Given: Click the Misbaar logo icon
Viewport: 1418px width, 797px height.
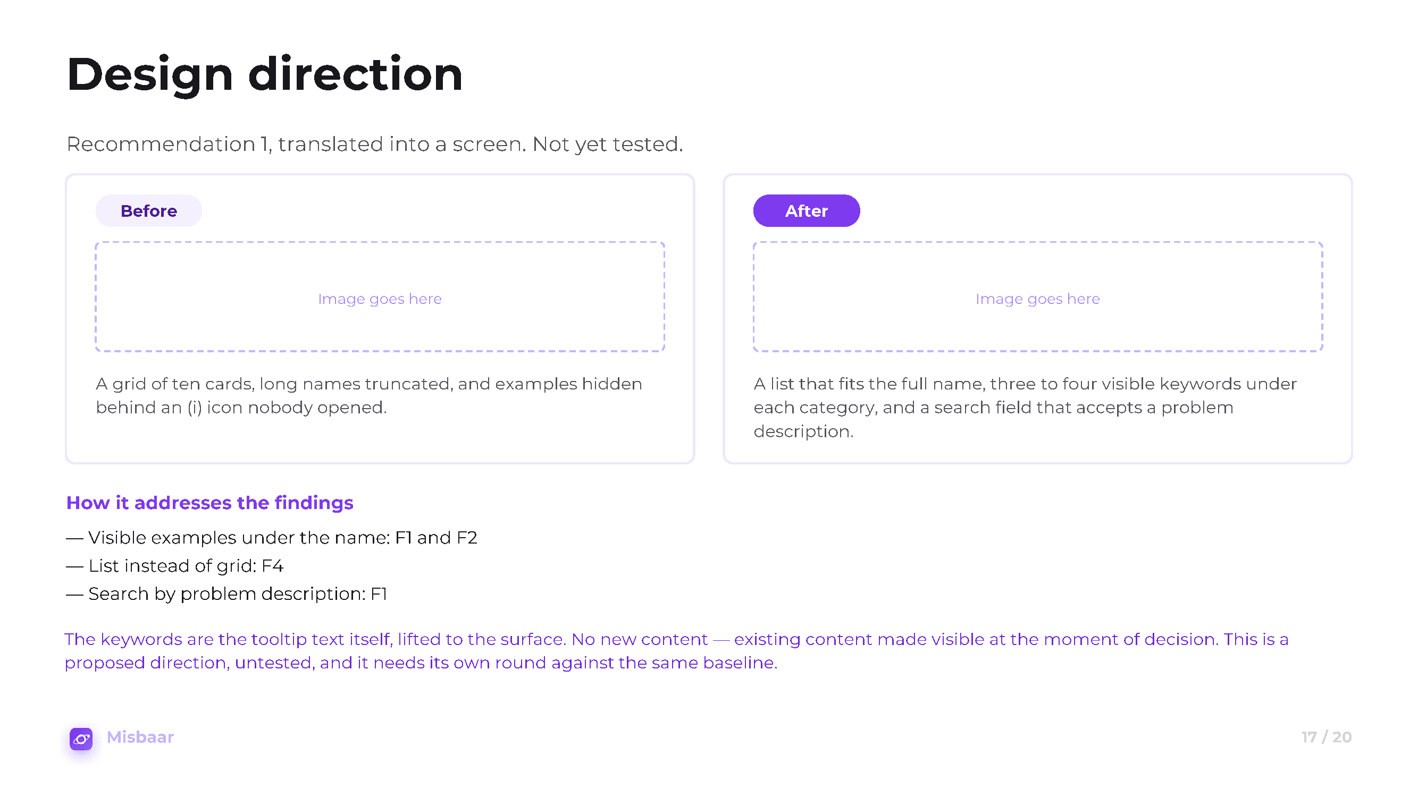Looking at the screenshot, I should 81,738.
